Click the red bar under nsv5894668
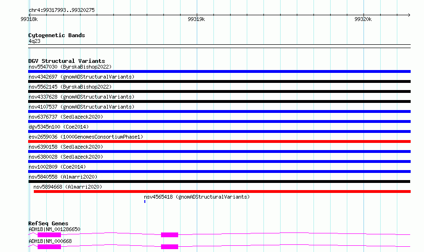This screenshot has width=424, height=252. (222, 192)
